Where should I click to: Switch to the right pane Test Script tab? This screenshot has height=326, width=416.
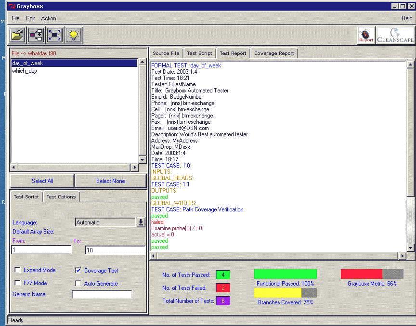(x=199, y=53)
